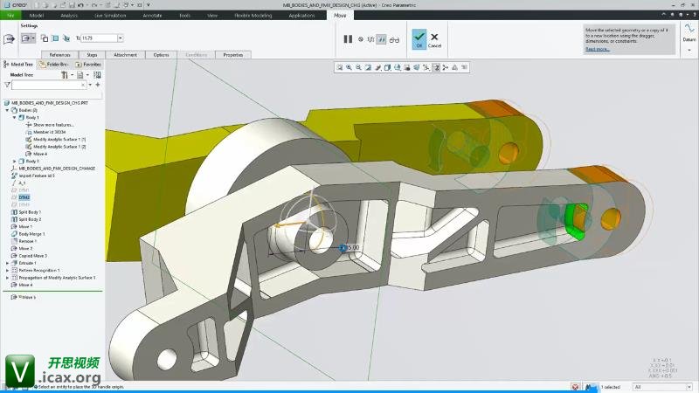Click Show more features in Body 1
The image size is (699, 393).
(53, 125)
